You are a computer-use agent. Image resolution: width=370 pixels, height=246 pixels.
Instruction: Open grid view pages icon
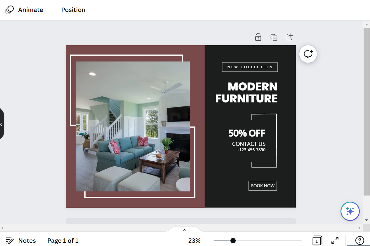pyautogui.click(x=317, y=240)
